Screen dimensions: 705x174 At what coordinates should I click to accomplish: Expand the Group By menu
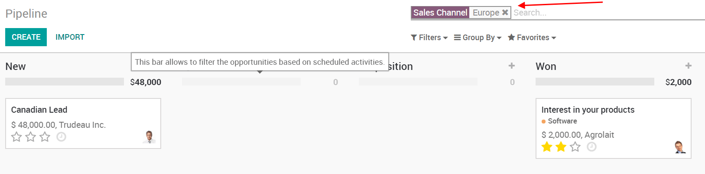478,38
